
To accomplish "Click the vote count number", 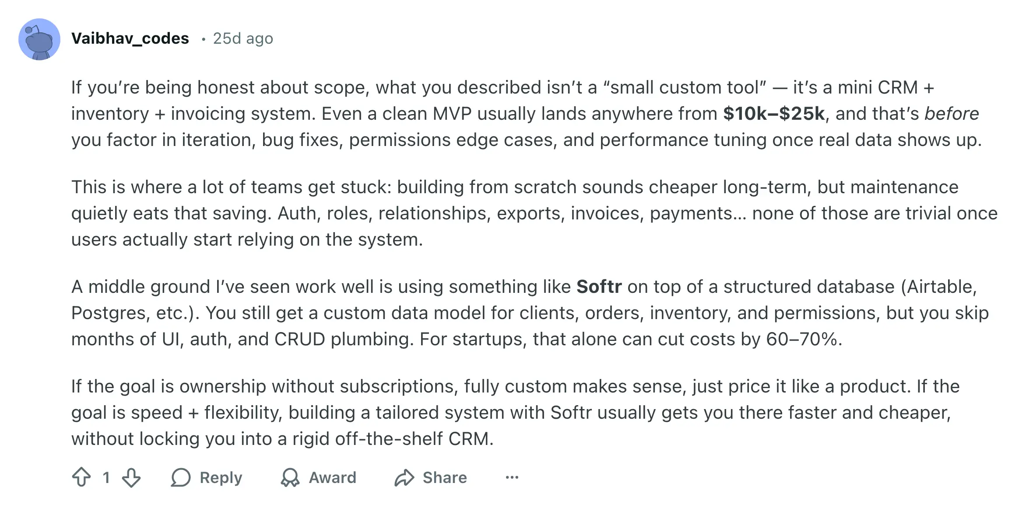I will (x=106, y=477).
